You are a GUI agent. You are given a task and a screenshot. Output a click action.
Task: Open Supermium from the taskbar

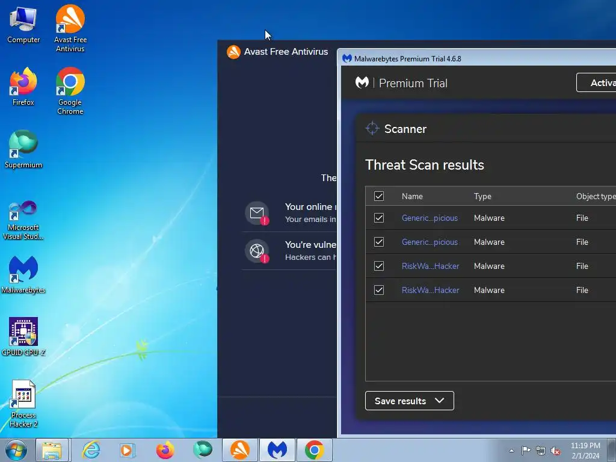point(203,450)
